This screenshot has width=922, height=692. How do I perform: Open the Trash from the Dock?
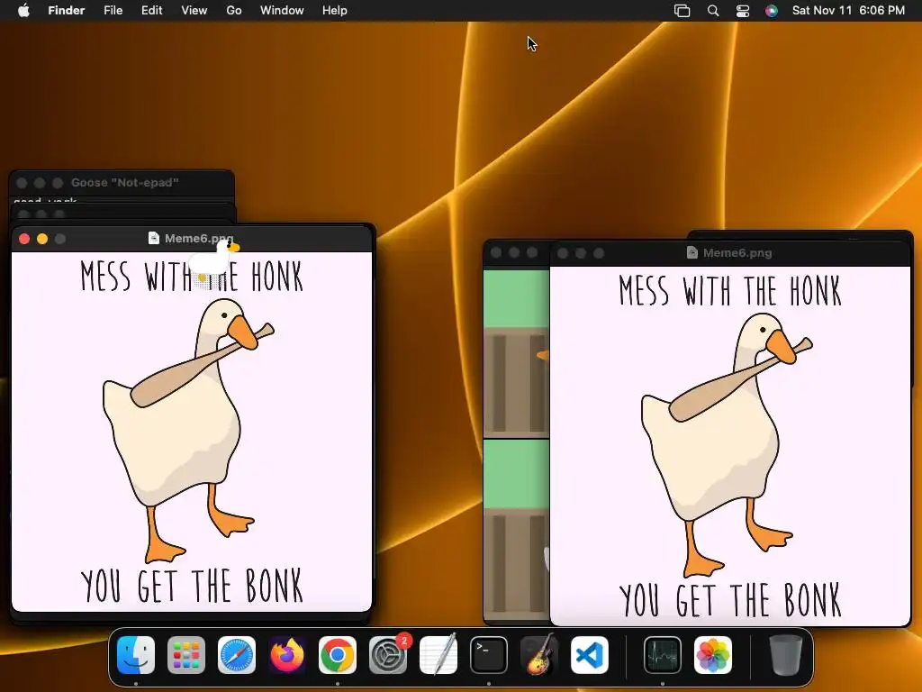click(785, 655)
